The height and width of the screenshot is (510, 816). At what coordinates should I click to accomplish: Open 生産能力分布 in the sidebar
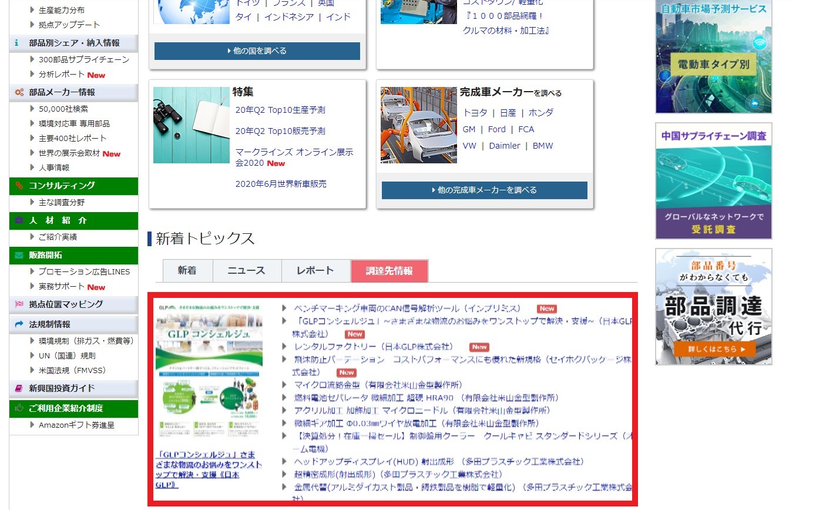[61, 10]
